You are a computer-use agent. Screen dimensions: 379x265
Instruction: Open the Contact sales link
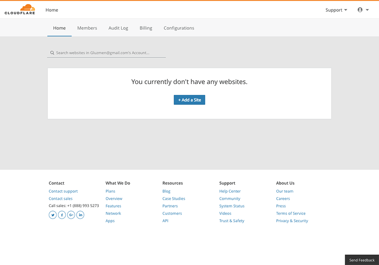[61, 198]
